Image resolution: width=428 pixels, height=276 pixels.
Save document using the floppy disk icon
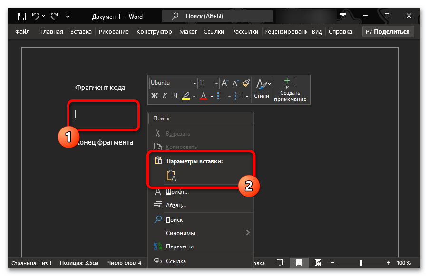[21, 16]
